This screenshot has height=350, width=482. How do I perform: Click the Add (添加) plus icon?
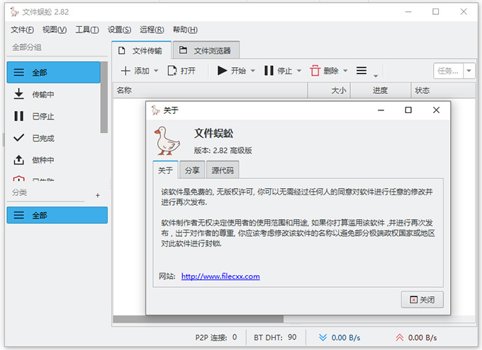(x=125, y=71)
